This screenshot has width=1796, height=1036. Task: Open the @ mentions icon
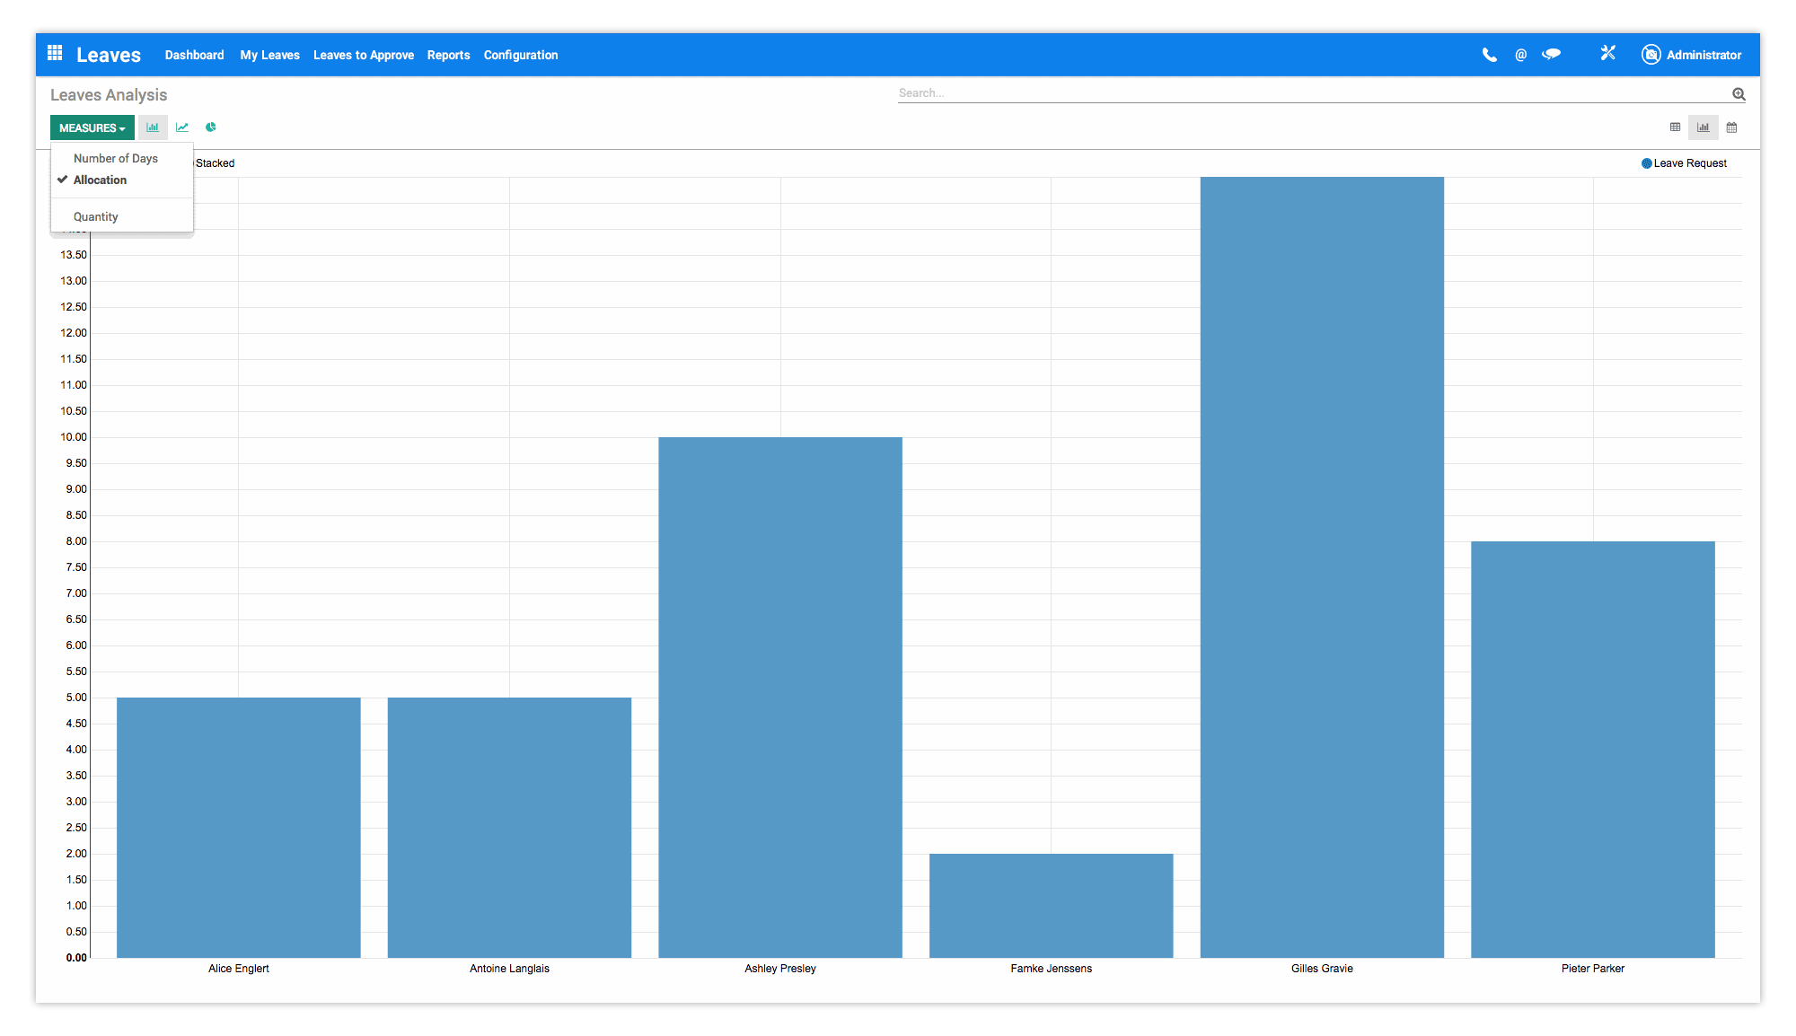(1520, 55)
